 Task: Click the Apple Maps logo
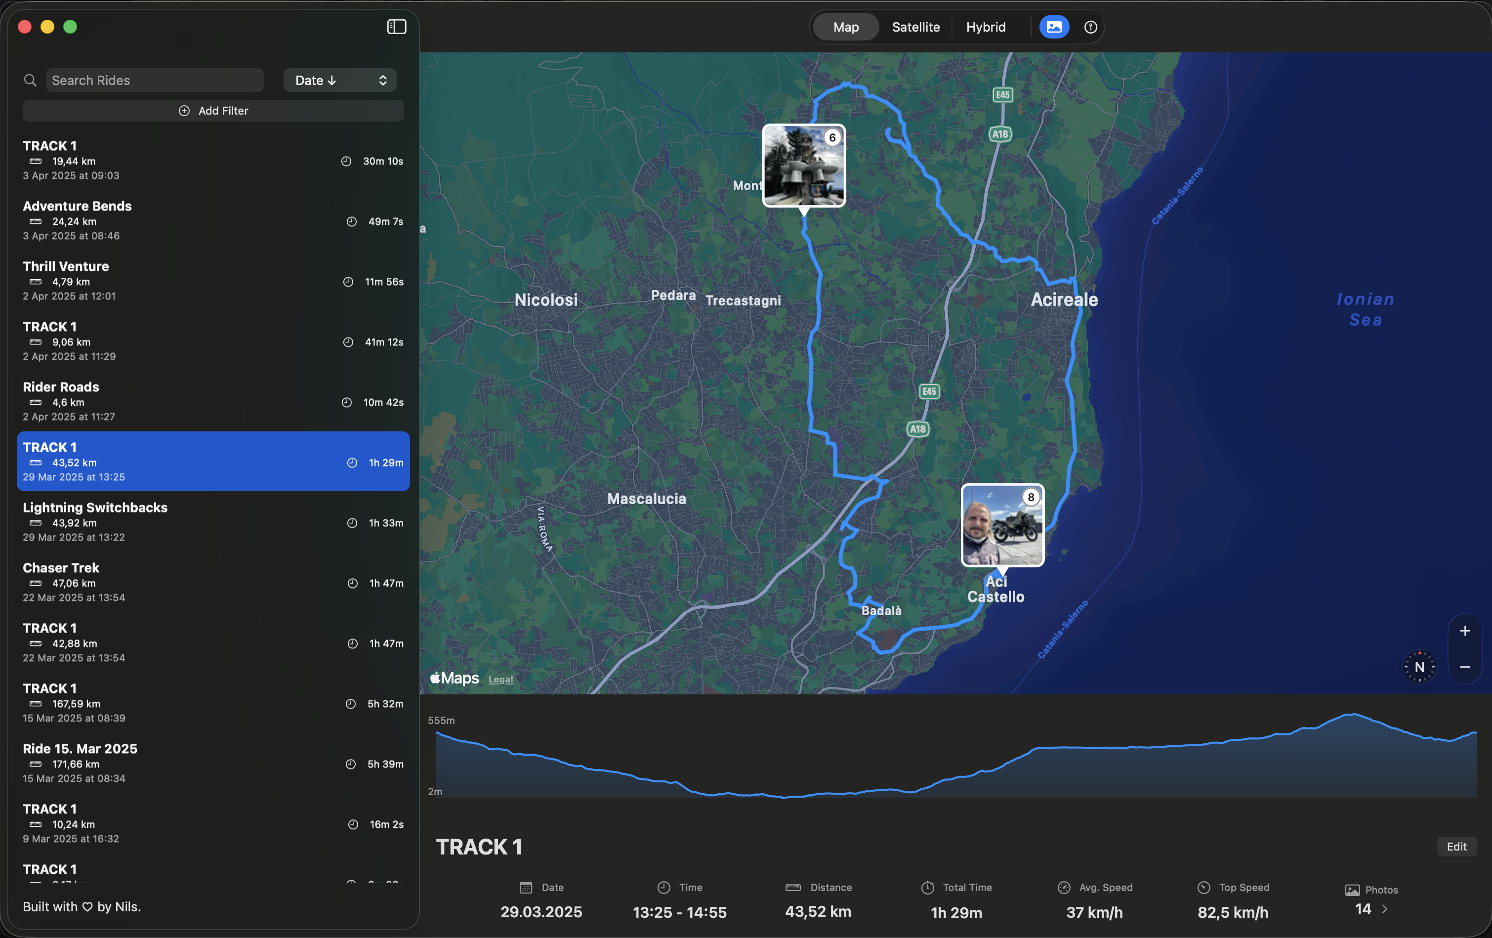coord(453,678)
